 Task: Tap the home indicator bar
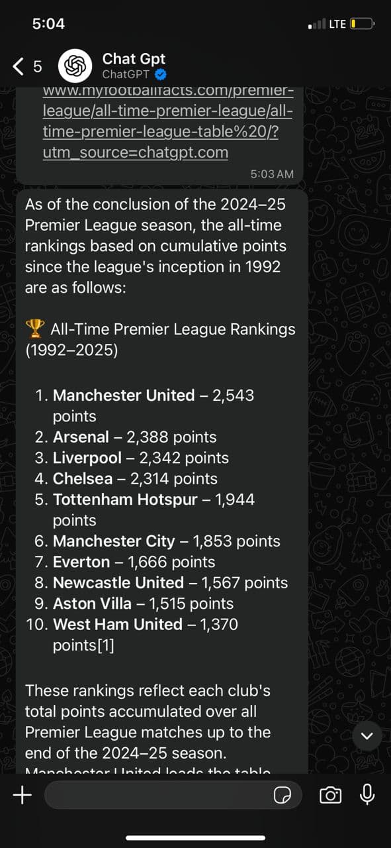click(x=195, y=838)
